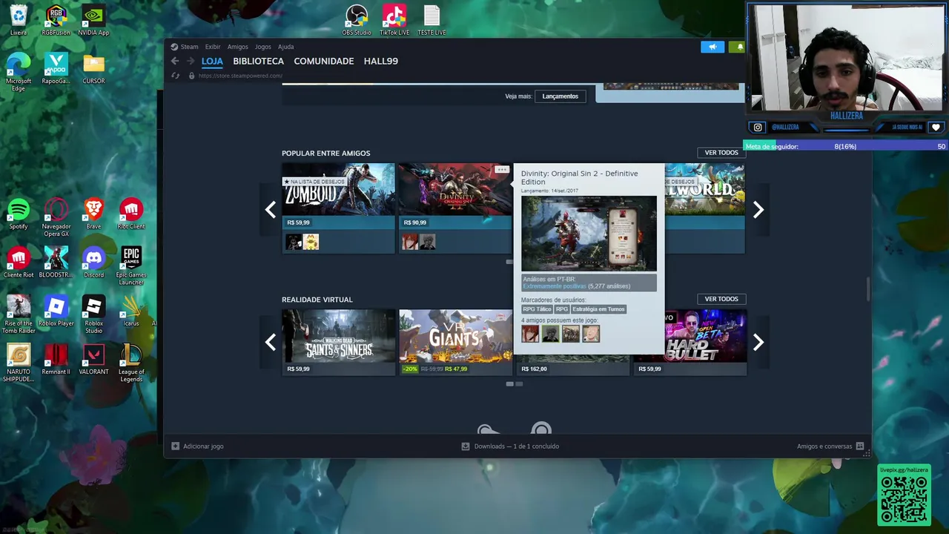
Task: Open Ajuda menu
Action: point(285,47)
